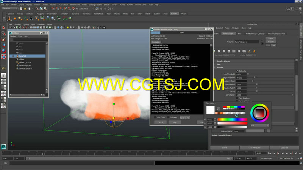Click the FumeFX flame shelf icon

tap(9, 18)
